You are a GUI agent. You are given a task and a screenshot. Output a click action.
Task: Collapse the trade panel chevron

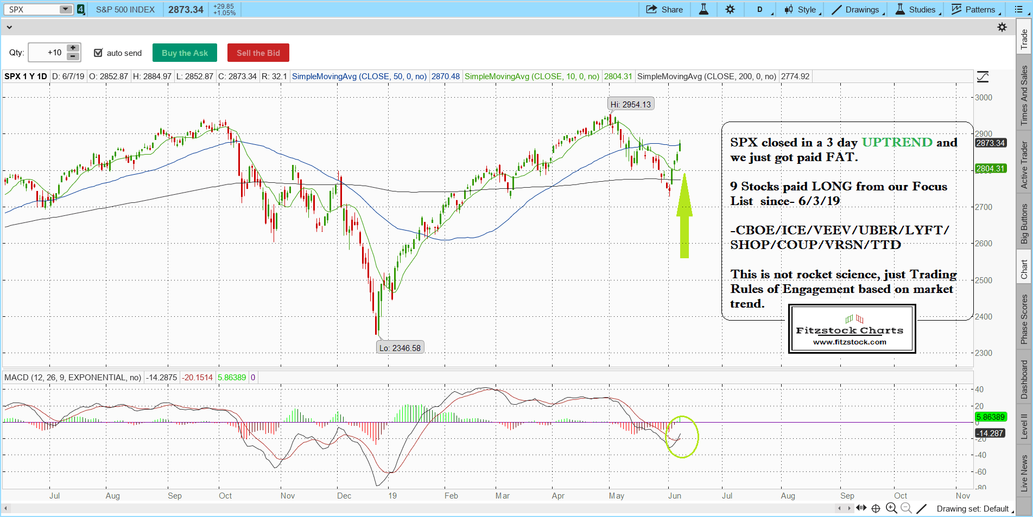[x=9, y=27]
